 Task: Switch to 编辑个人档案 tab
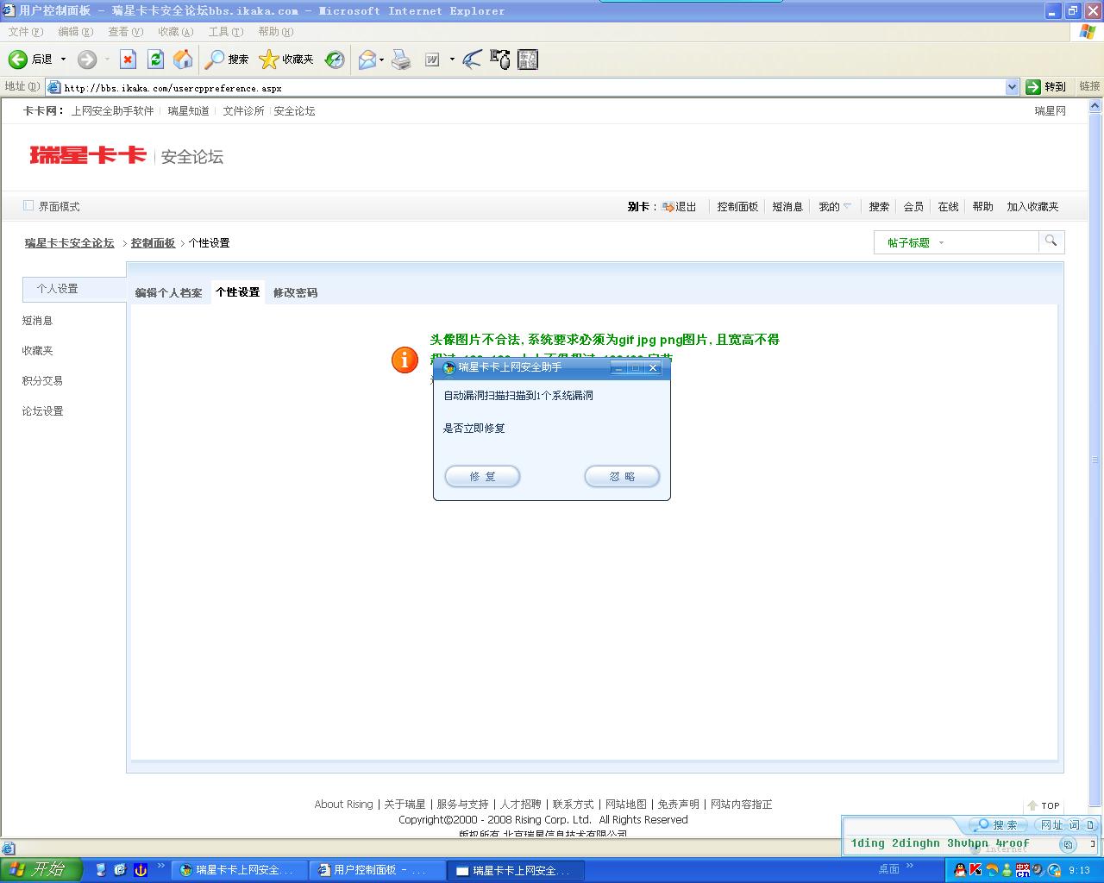(168, 292)
